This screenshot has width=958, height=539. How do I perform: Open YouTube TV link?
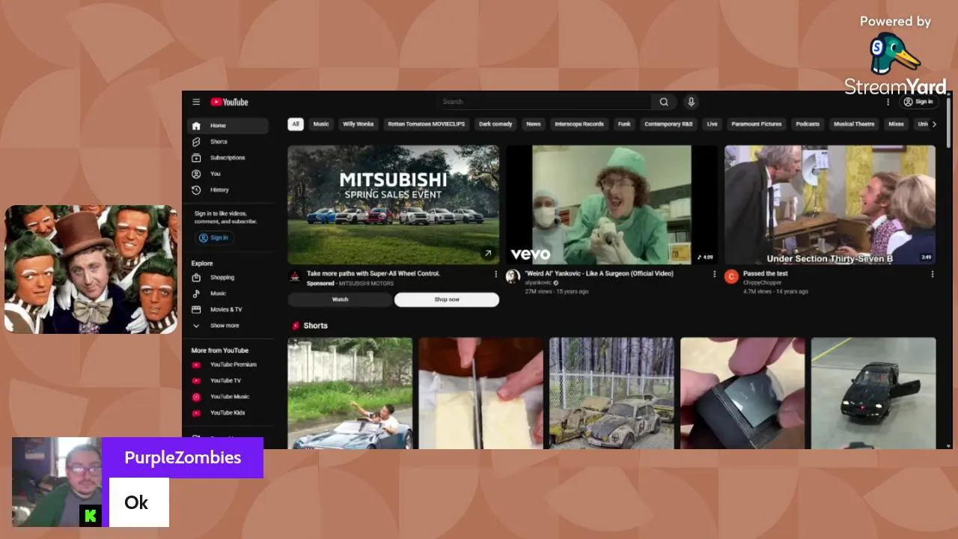[228, 380]
